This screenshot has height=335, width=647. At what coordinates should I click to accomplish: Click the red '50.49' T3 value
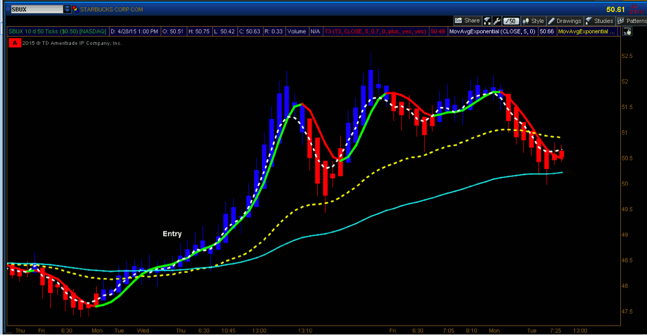[x=437, y=31]
